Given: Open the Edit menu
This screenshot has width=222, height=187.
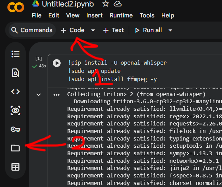Looking at the screenshot, I should click(x=54, y=15).
